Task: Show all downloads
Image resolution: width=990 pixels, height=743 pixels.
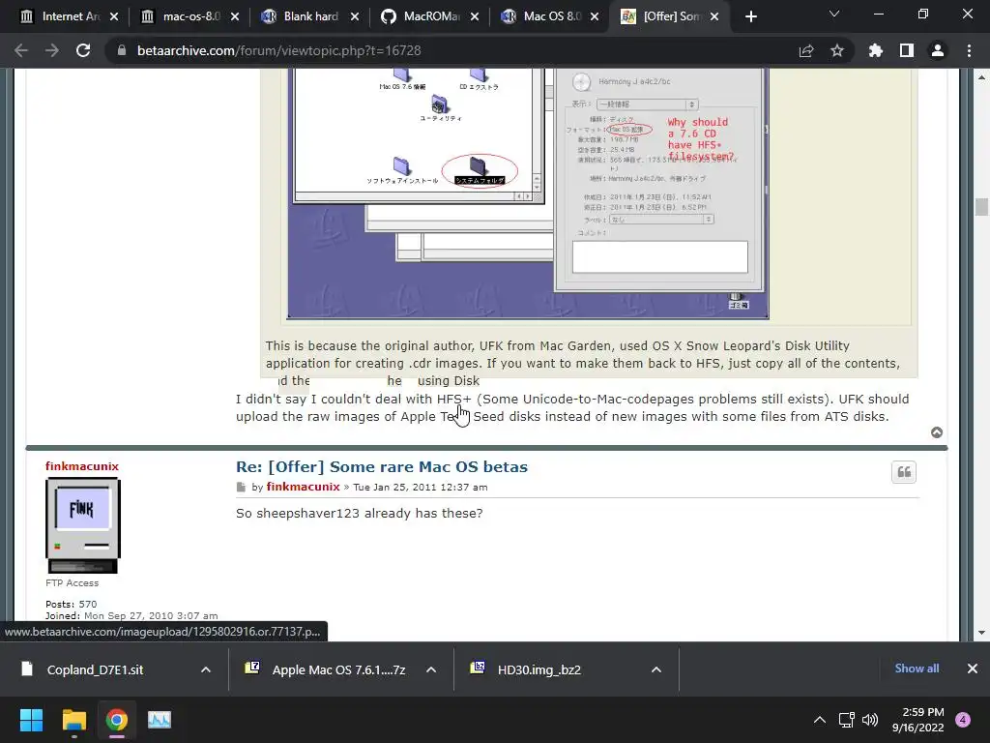Action: pyautogui.click(x=917, y=669)
